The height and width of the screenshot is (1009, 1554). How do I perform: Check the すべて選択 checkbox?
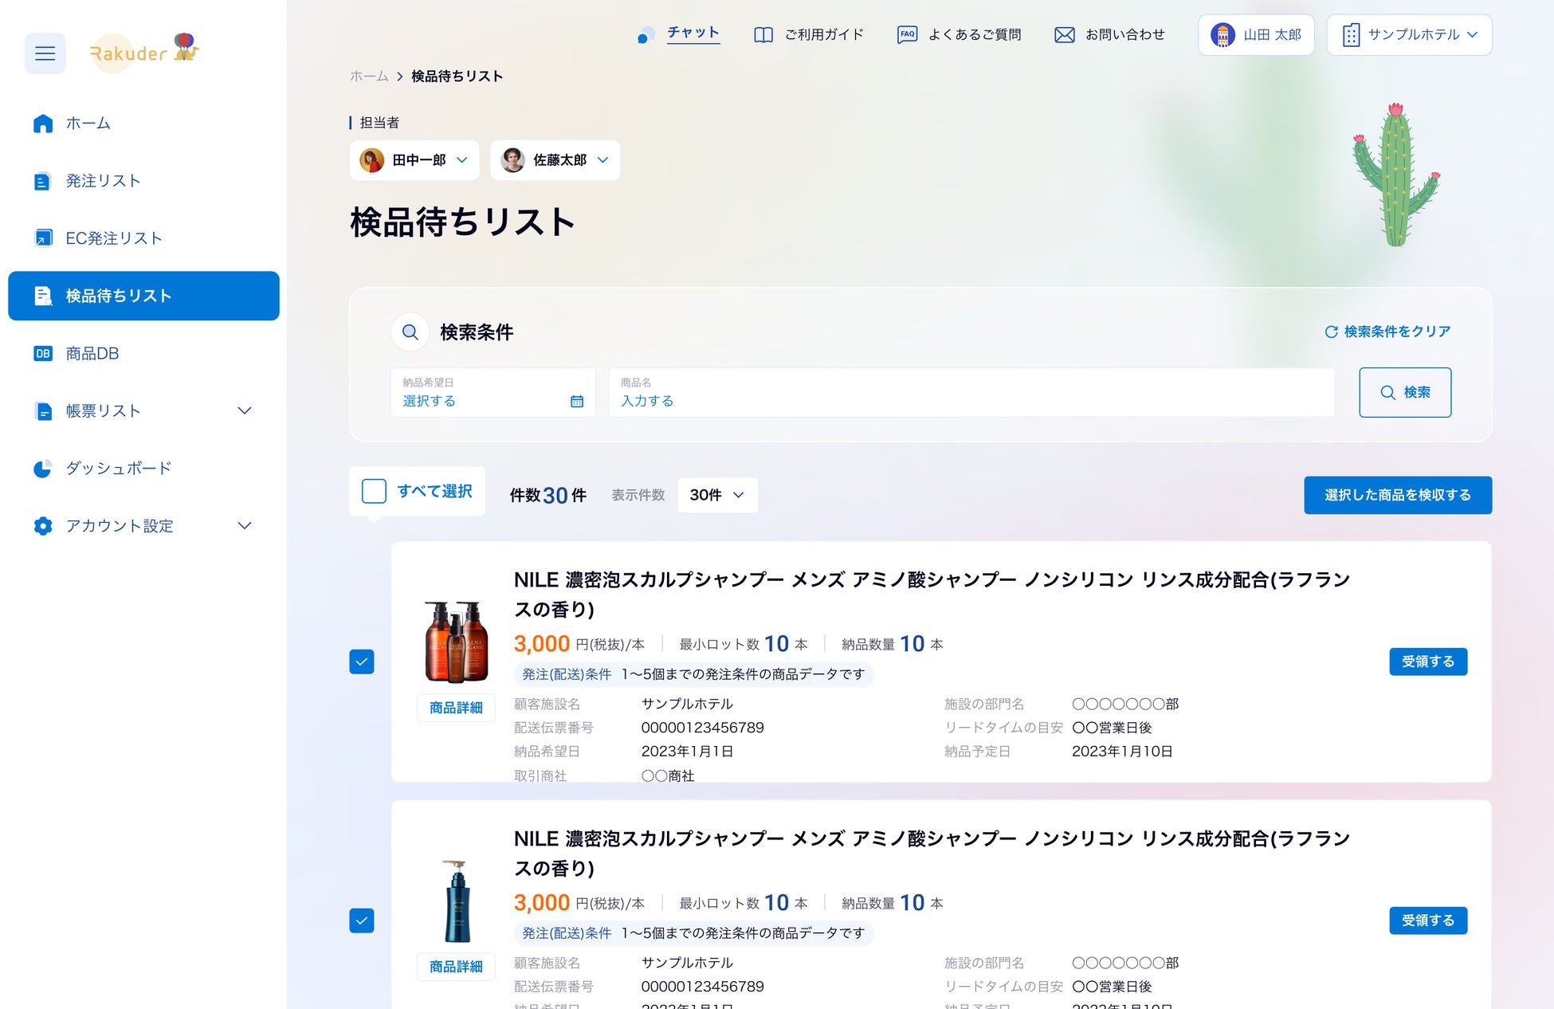coord(374,491)
